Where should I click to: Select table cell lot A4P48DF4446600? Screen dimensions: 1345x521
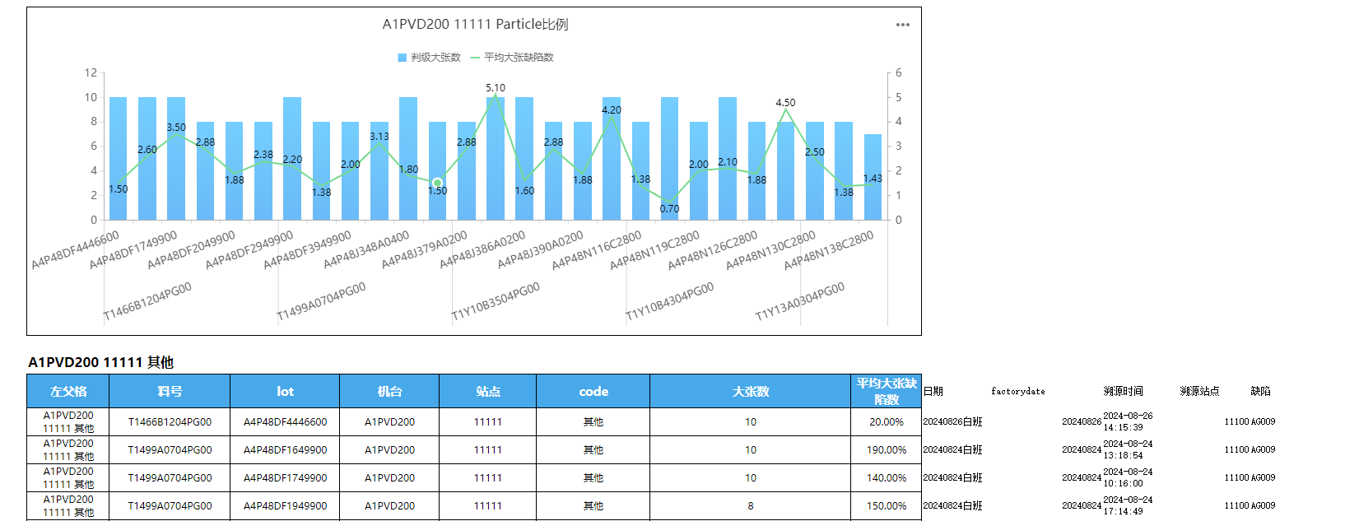pos(285,422)
